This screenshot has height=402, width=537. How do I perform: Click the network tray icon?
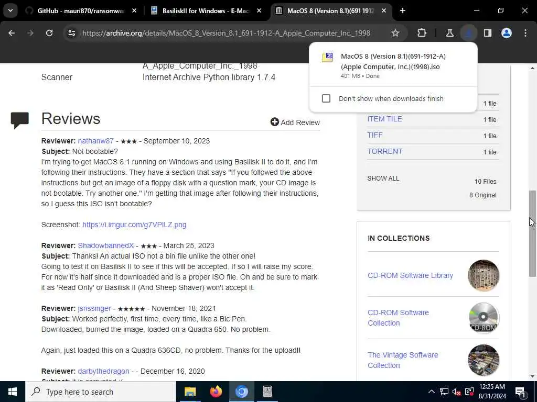444,392
